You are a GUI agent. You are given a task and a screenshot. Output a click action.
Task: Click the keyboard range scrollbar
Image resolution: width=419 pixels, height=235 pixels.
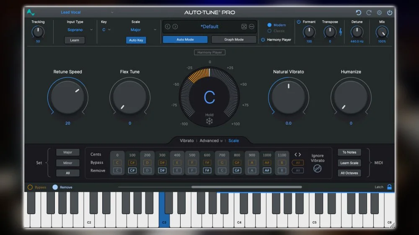pyautogui.click(x=247, y=187)
